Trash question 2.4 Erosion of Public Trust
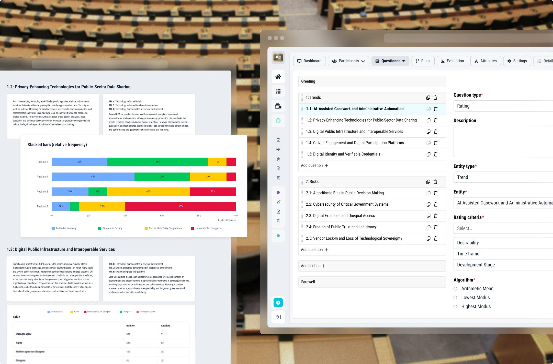Image resolution: width=553 pixels, height=364 pixels. coord(436,227)
